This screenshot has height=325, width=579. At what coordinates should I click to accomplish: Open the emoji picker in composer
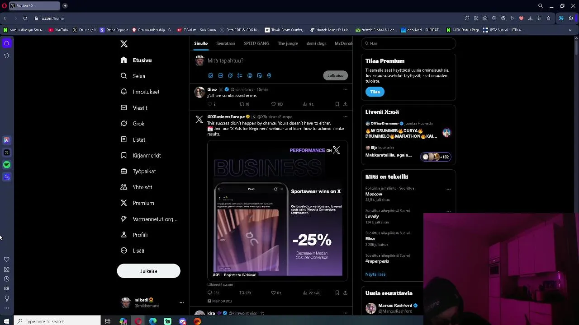[x=250, y=75]
